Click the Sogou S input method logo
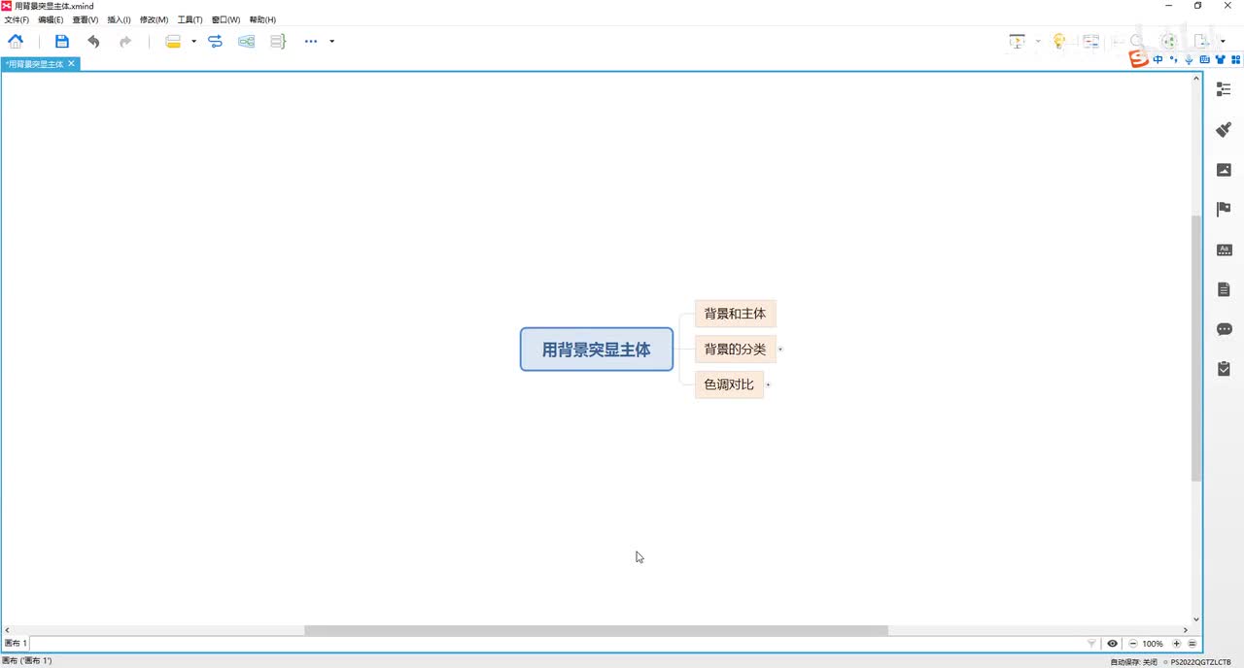 coord(1139,59)
